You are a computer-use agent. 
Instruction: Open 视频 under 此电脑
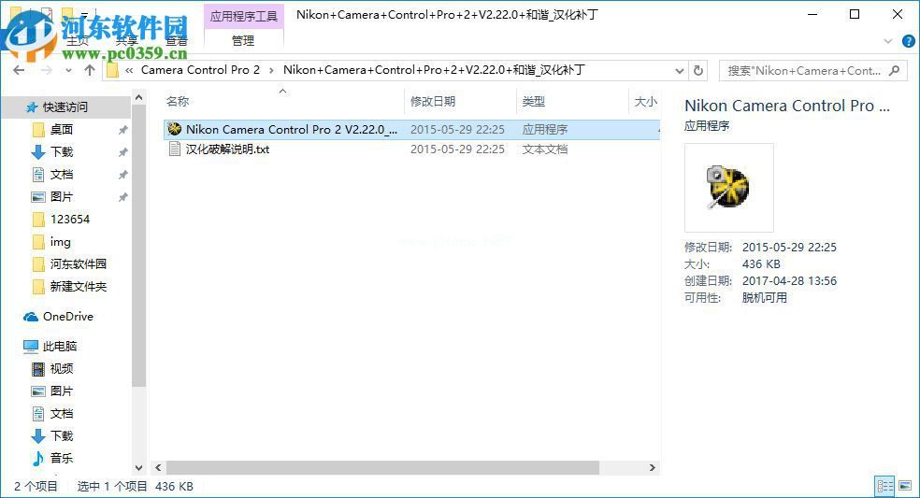[x=62, y=368]
